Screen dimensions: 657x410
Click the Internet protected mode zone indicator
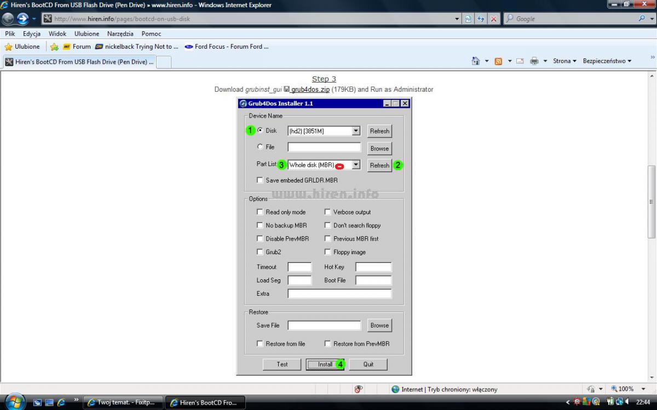point(444,389)
